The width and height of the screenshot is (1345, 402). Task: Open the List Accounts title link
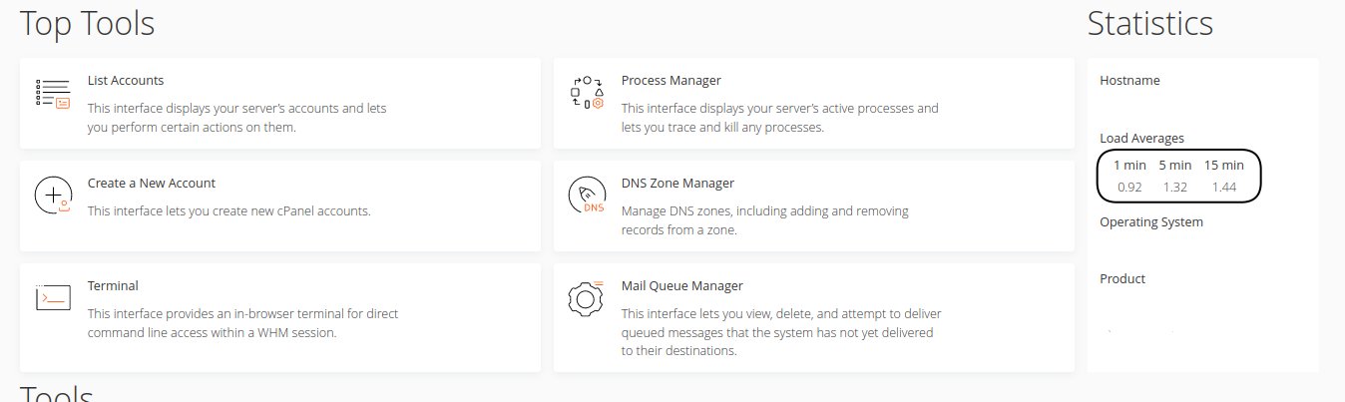(x=126, y=81)
